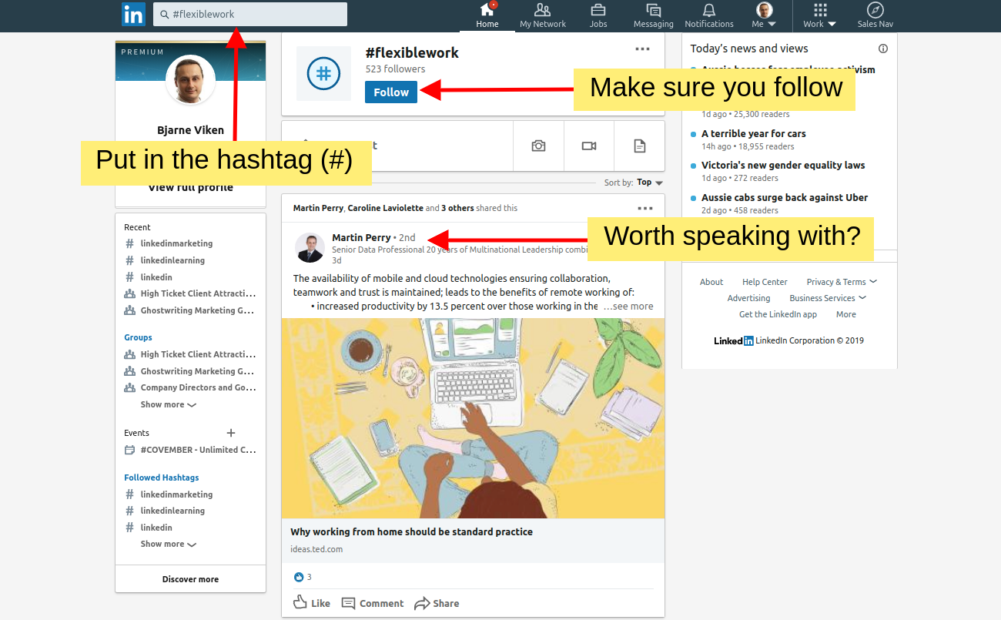1001x620 pixels.
Task: Open Sales Nav compass icon
Action: point(875,16)
